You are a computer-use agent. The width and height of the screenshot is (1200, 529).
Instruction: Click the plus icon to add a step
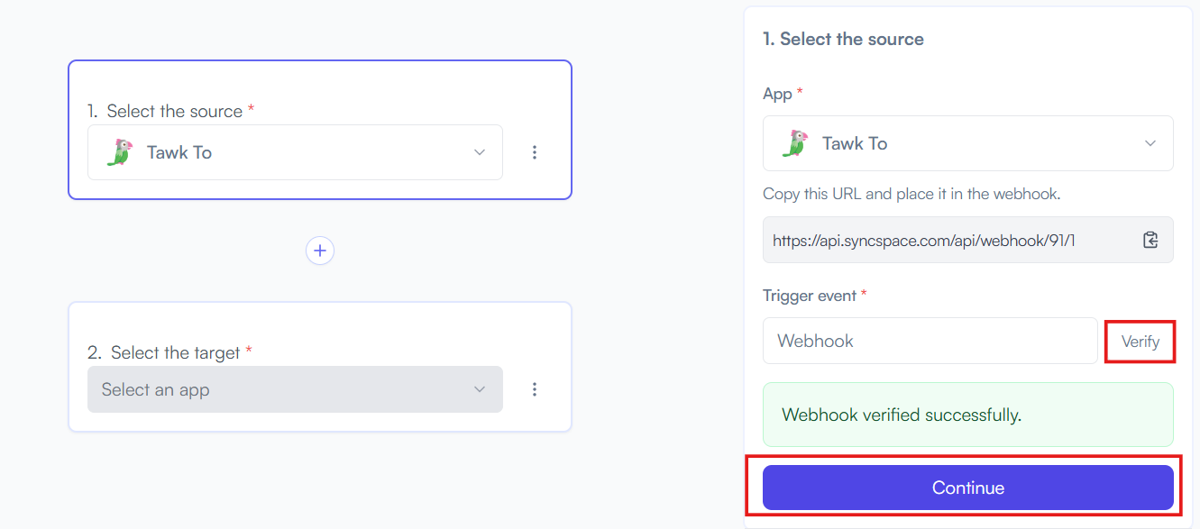point(320,251)
